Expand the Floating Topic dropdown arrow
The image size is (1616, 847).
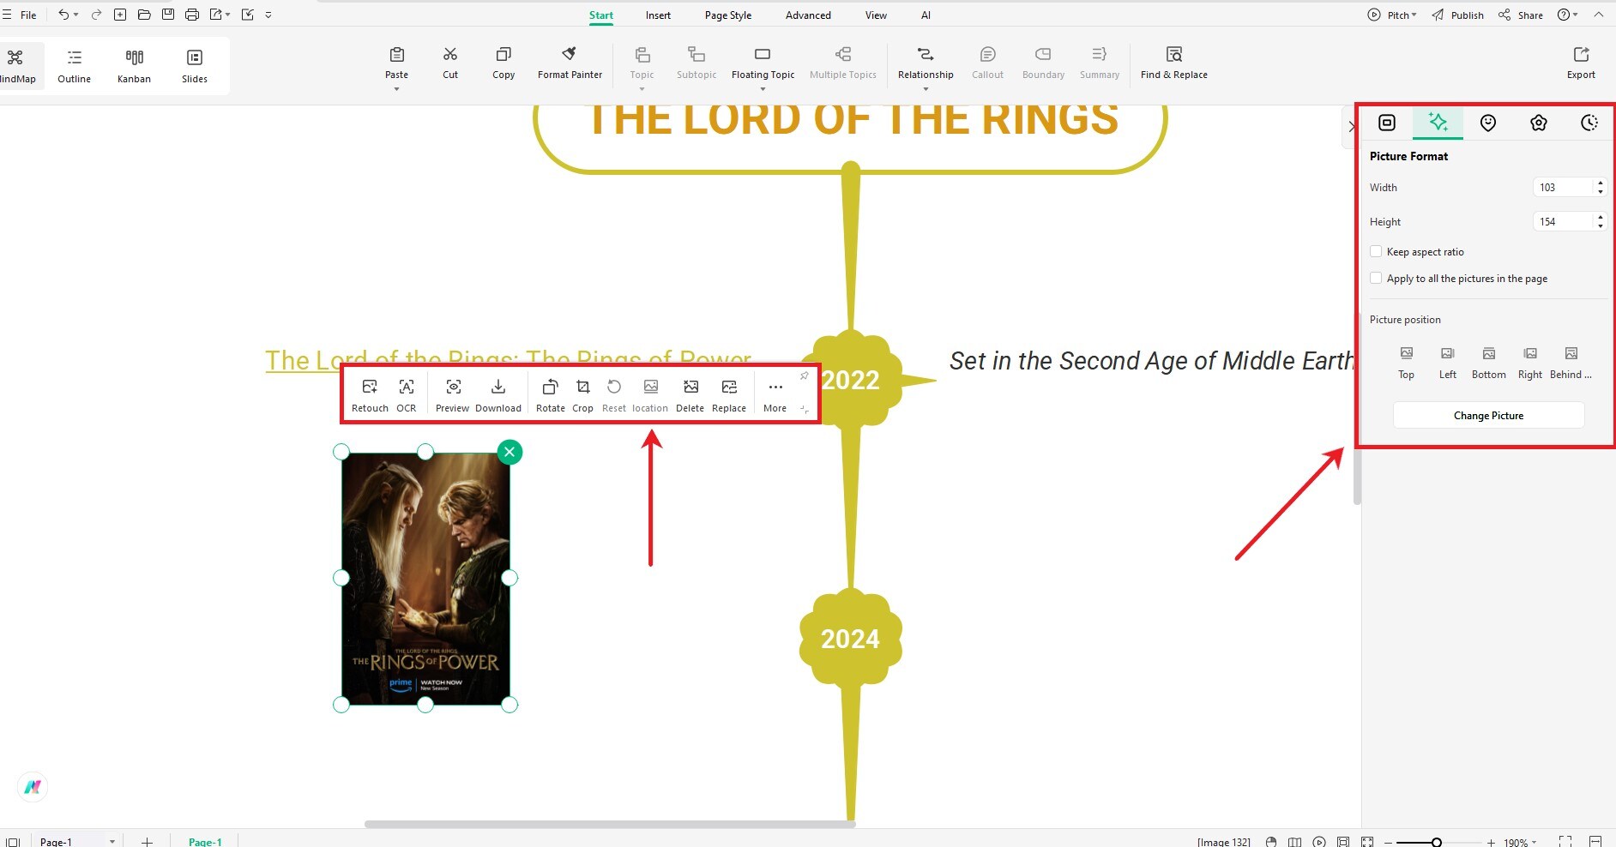point(763,89)
